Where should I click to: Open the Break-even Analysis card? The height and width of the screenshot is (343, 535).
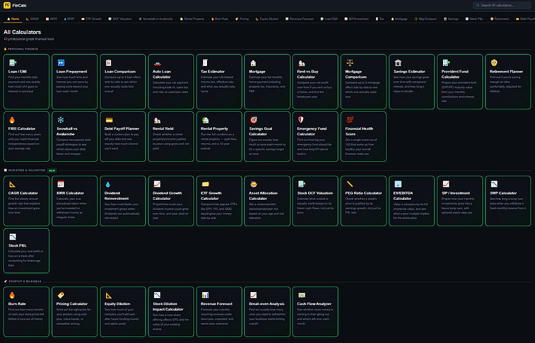(x=267, y=312)
